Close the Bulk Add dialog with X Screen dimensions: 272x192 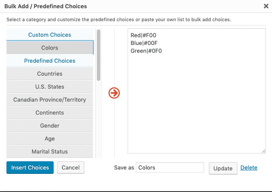point(266,6)
